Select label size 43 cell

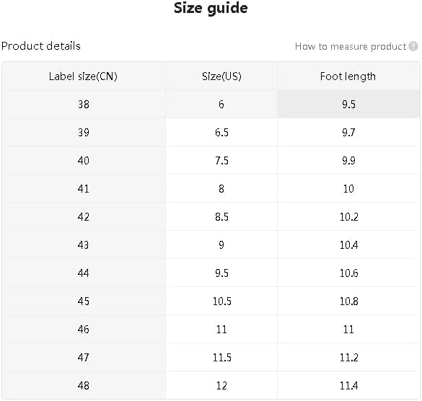[x=84, y=245]
